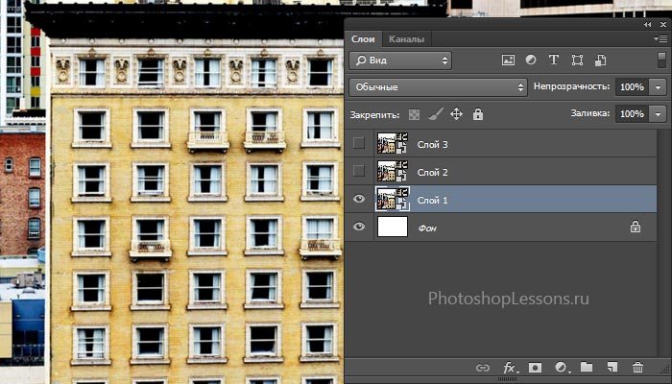Screen dimensions: 672x384
Task: Open the layers panel flyout menu
Action: [658, 38]
